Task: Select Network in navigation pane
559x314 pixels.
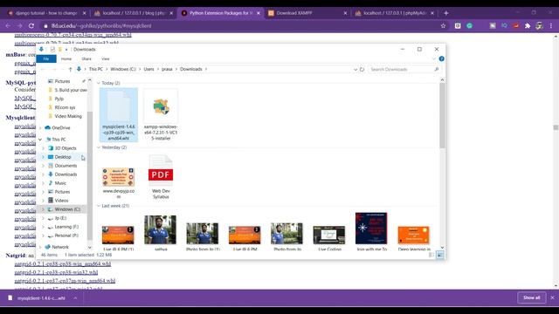Action: (x=60, y=247)
